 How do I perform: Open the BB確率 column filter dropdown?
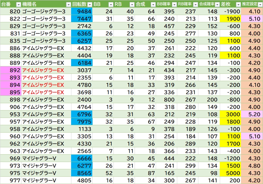[174, 4]
